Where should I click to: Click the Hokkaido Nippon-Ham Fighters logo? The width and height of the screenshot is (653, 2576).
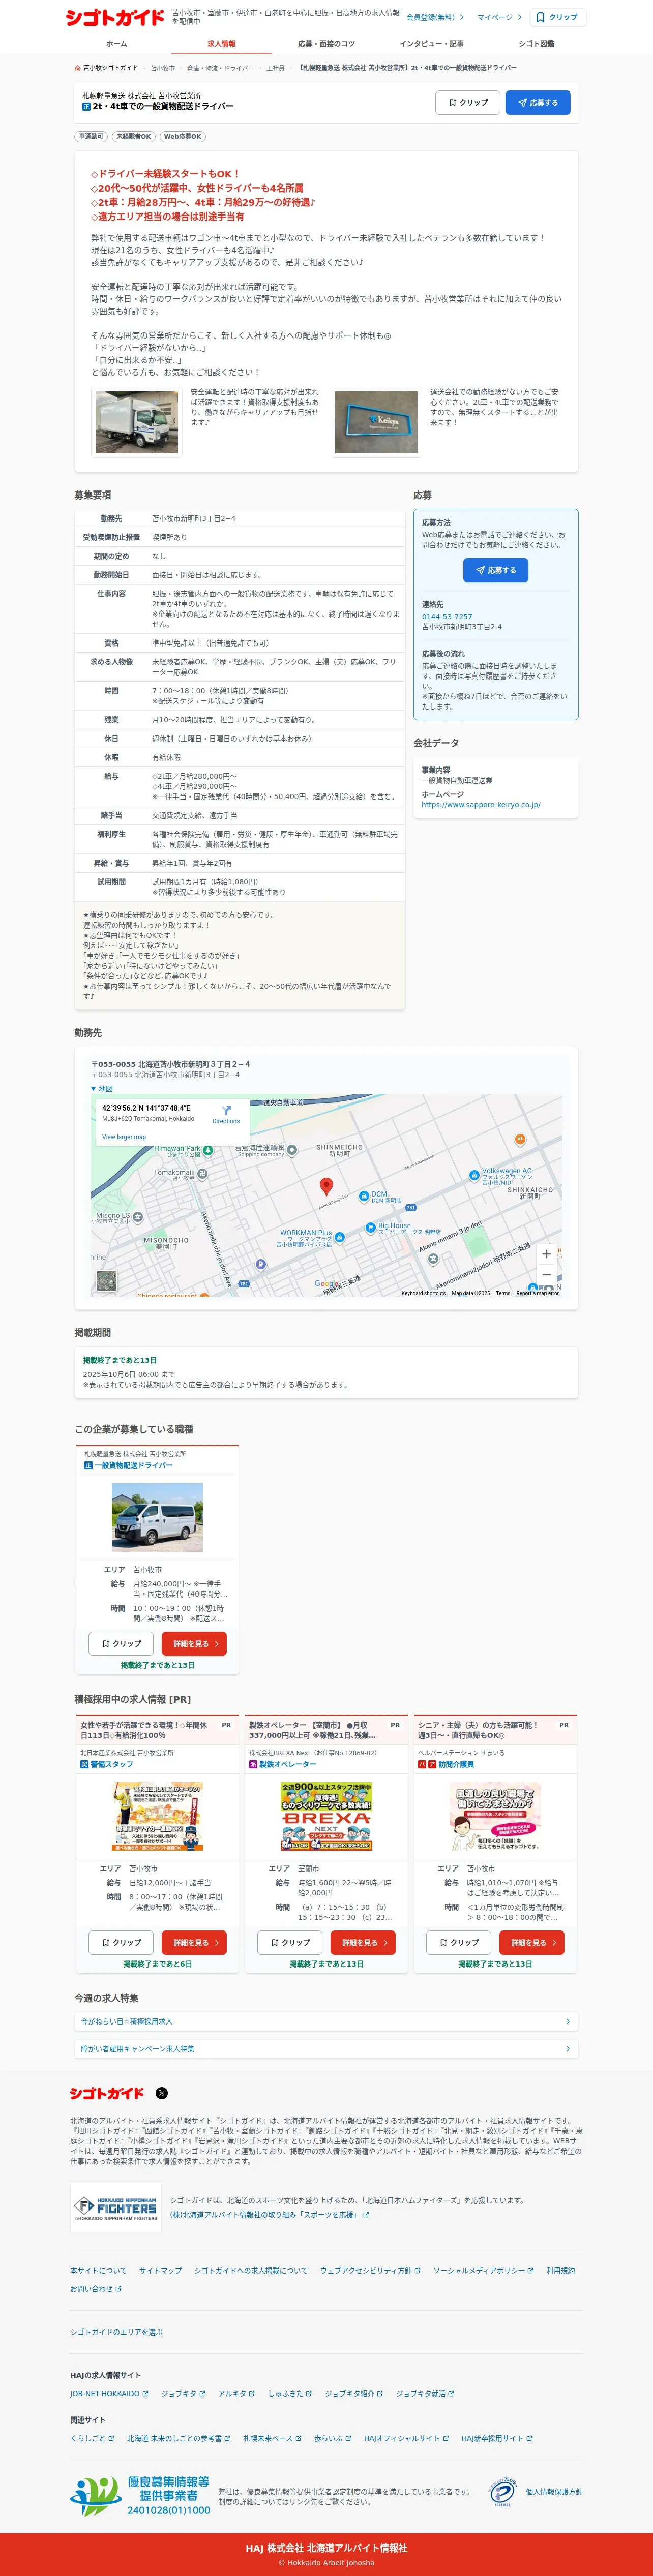(x=115, y=2208)
